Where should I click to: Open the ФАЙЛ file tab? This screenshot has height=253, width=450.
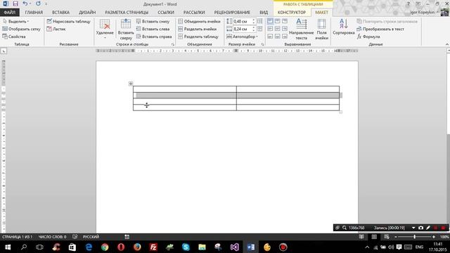point(9,13)
